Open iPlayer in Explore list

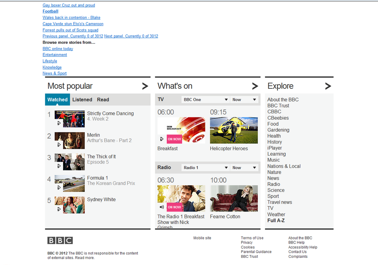(274, 148)
